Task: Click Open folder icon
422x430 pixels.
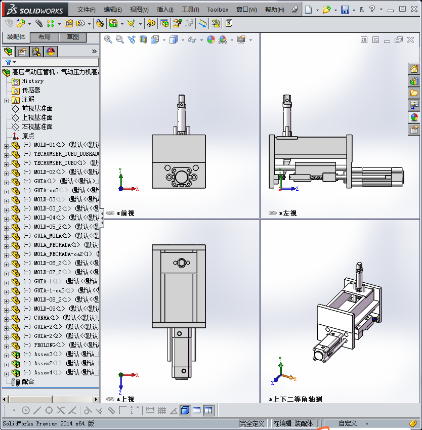Action: [326, 10]
